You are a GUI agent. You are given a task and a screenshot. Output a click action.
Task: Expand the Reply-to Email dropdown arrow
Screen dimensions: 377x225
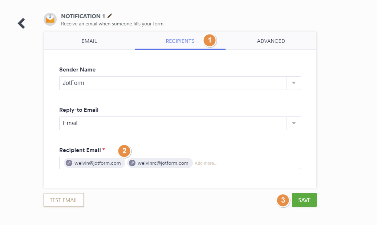pyautogui.click(x=294, y=123)
